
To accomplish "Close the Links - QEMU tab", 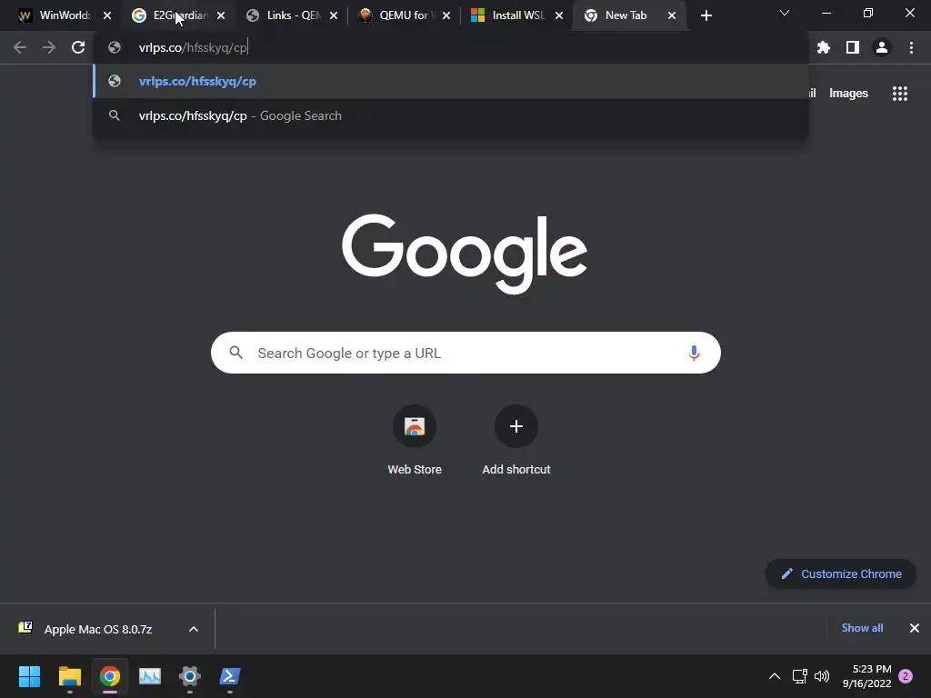I will point(334,15).
